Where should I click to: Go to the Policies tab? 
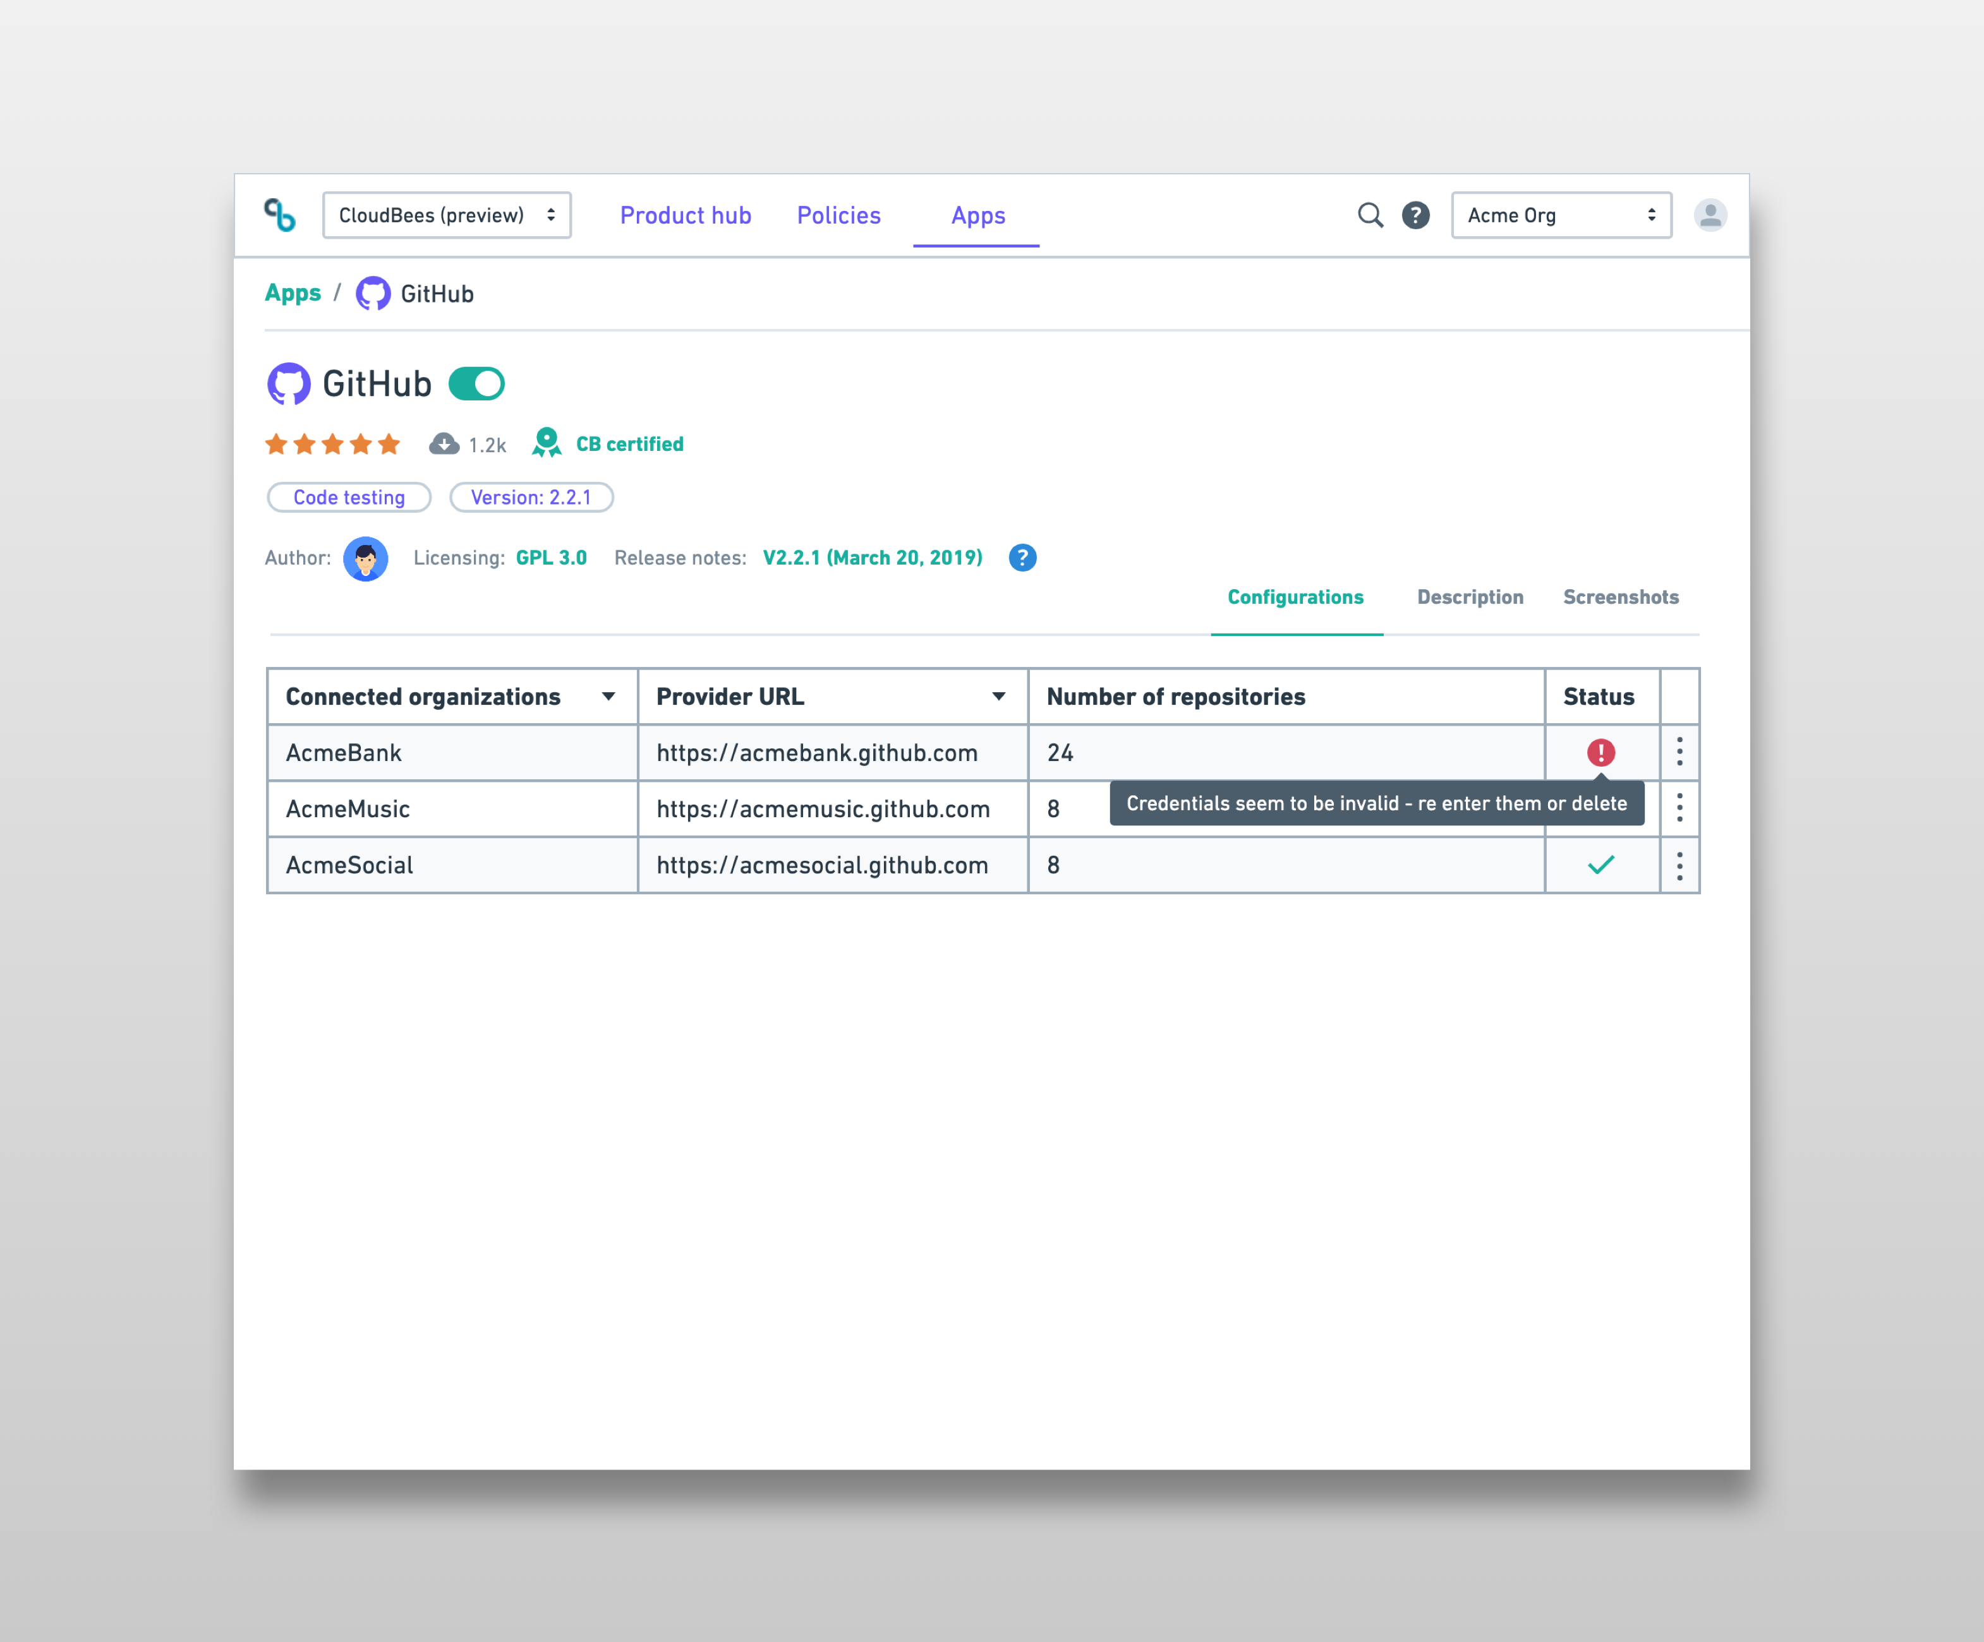click(838, 215)
